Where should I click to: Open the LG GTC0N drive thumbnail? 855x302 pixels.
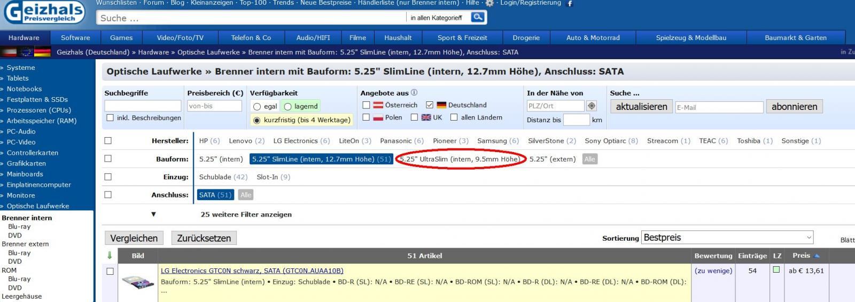click(138, 281)
